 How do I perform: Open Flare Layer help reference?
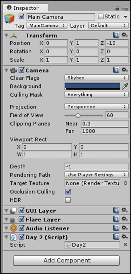[116, 219]
